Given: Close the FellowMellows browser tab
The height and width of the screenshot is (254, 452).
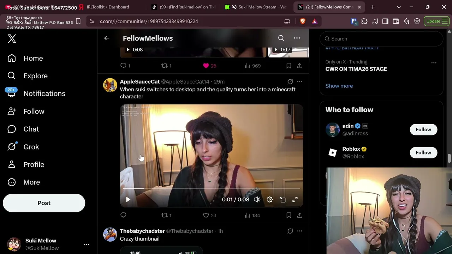Looking at the screenshot, I should pyautogui.click(x=359, y=7).
